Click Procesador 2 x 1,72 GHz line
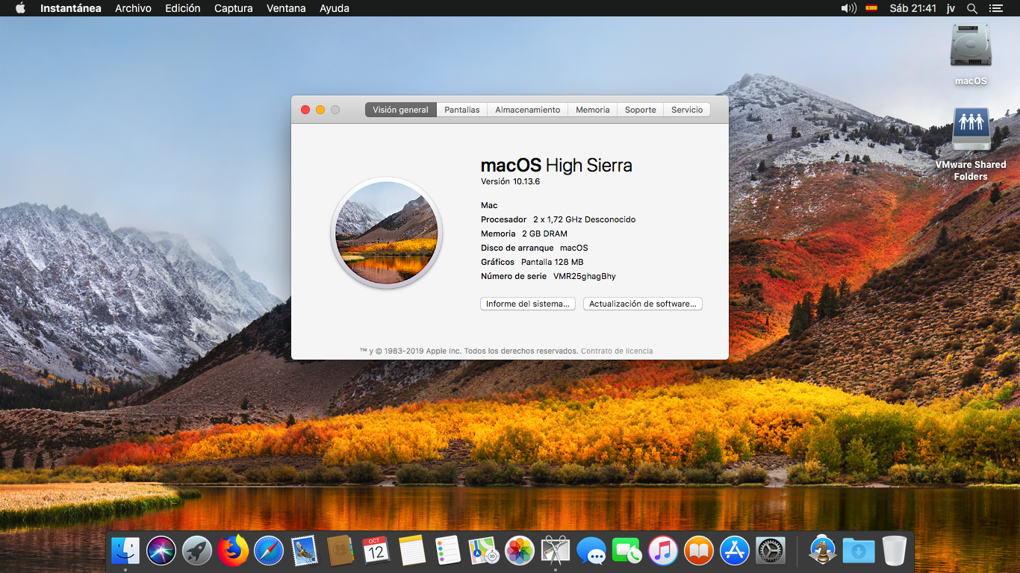The width and height of the screenshot is (1020, 573). click(x=559, y=219)
